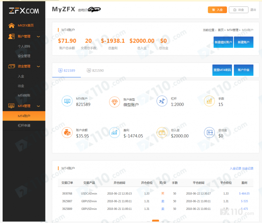The width and height of the screenshot is (262, 223).
Task: Click the MYZFX首页 house icon
Action: 11,26
